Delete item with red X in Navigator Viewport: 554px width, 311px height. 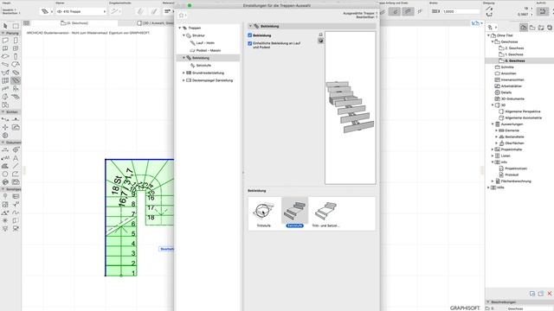point(550,294)
